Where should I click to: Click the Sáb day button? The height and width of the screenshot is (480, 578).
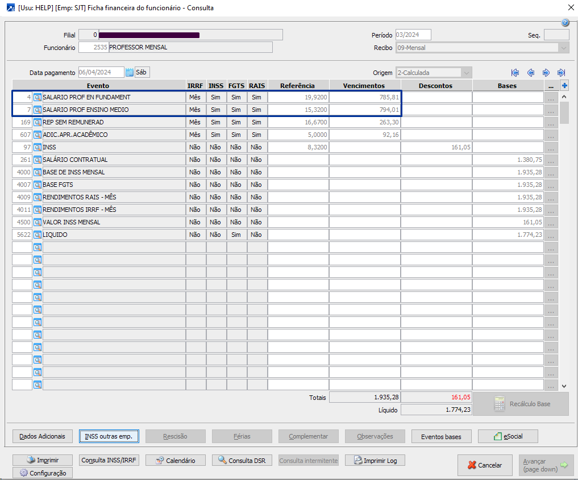[x=142, y=72]
